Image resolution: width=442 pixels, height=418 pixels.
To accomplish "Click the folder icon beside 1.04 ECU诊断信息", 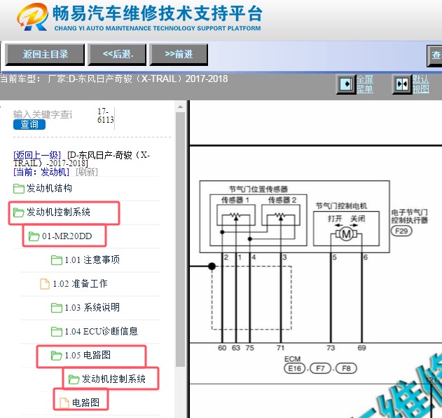I will pos(57,332).
